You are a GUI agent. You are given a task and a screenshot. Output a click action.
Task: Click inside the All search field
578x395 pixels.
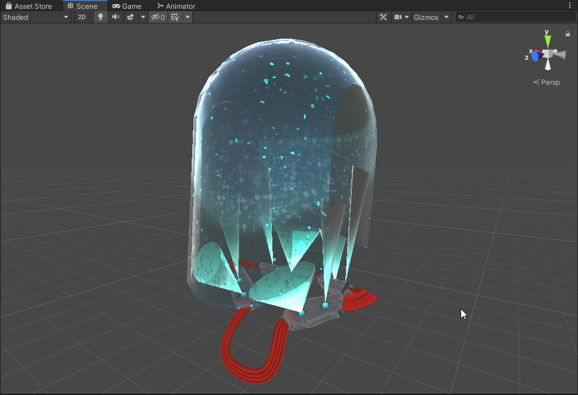(503, 17)
